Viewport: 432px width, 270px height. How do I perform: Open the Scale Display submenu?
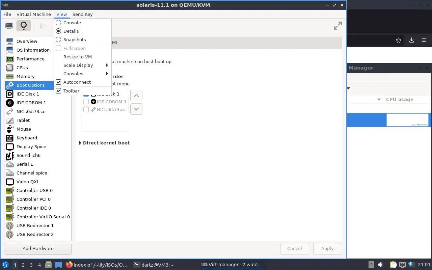82,65
